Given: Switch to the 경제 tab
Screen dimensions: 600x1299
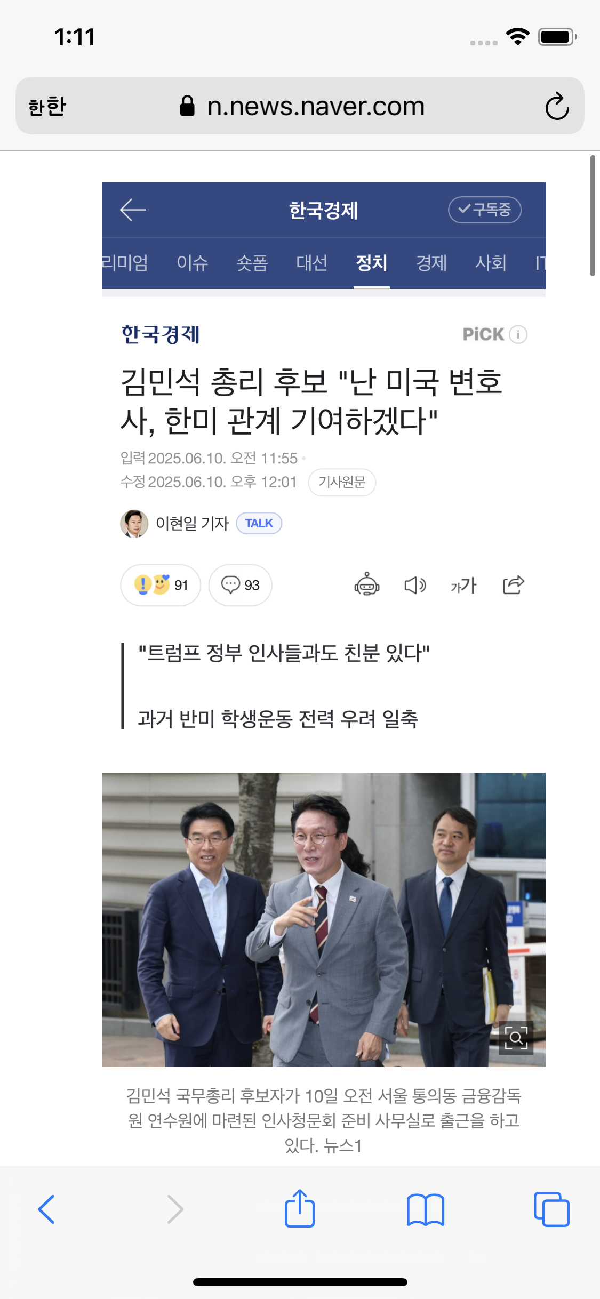Looking at the screenshot, I should (x=431, y=263).
